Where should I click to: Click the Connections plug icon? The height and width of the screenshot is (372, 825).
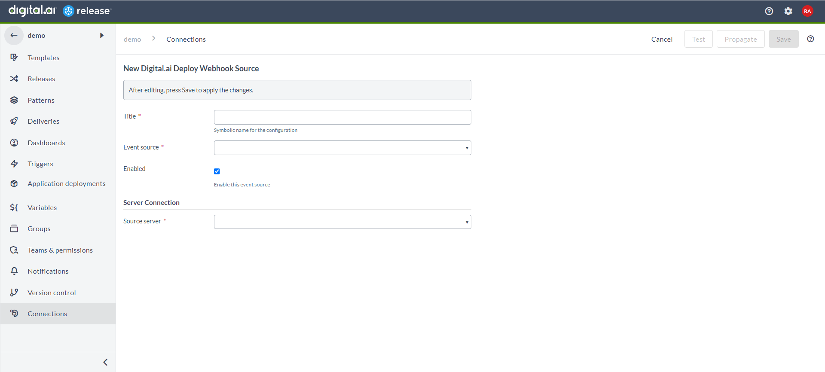[x=14, y=314]
